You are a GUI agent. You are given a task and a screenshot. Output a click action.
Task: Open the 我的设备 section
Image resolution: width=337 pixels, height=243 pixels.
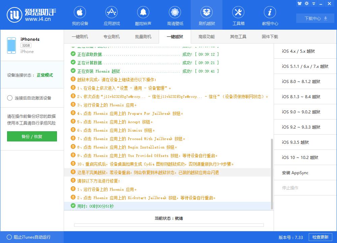click(x=80, y=15)
